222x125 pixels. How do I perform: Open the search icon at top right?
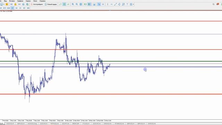pos(214,4)
